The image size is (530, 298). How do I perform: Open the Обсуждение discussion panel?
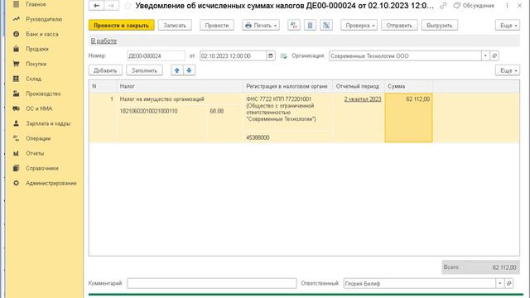click(x=474, y=6)
